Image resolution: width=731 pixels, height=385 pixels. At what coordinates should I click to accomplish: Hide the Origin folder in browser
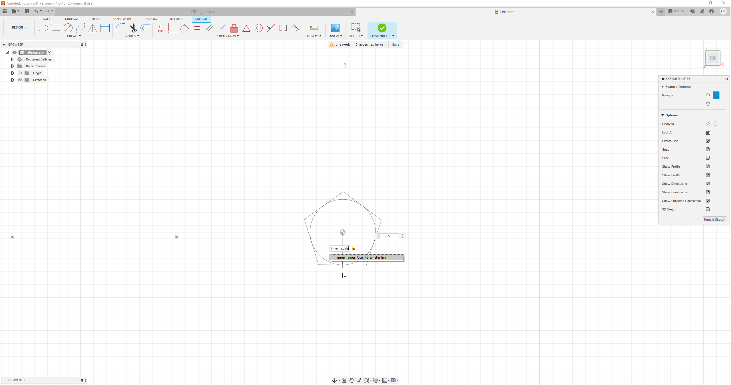point(19,73)
